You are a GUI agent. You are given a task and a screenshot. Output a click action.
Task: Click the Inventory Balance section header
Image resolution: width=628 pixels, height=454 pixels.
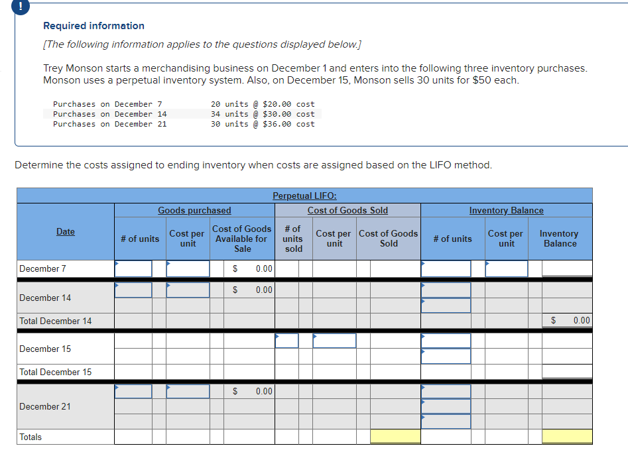506,210
